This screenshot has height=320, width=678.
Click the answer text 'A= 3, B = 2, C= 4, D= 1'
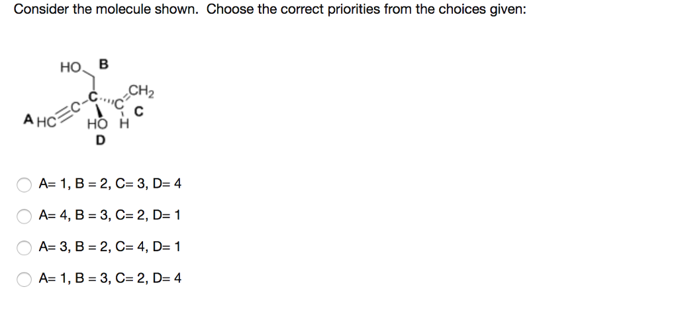coord(110,247)
